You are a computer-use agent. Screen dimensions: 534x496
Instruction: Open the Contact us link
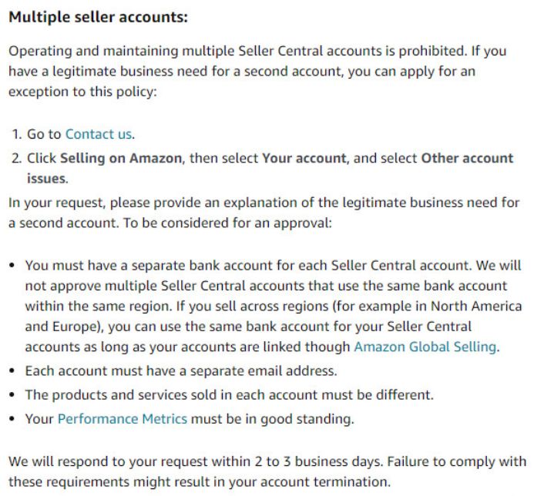(99, 134)
